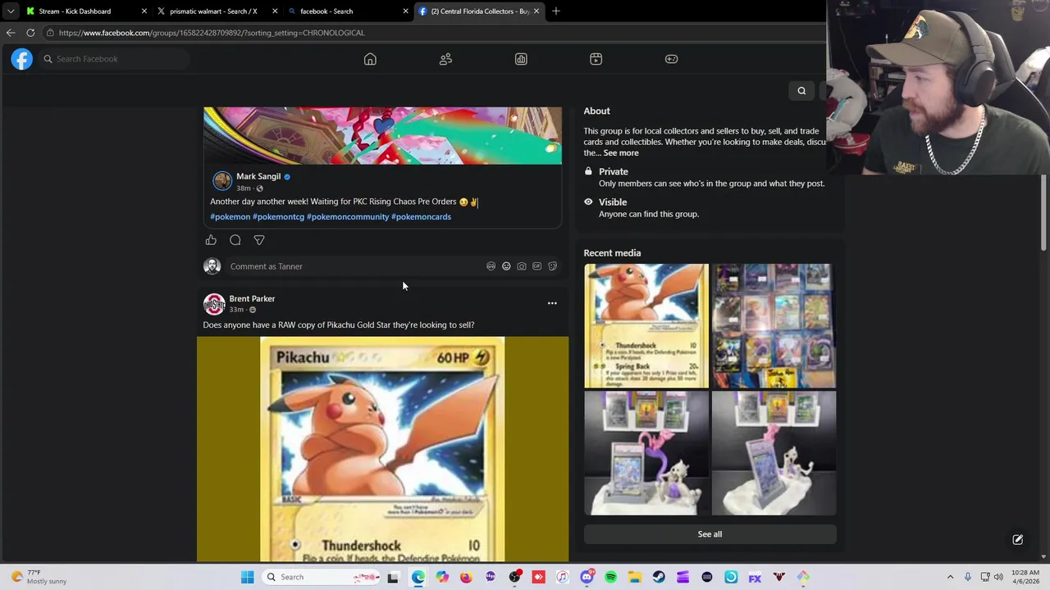The width and height of the screenshot is (1050, 590).
Task: Open the 33m timestamp on Brent's post
Action: (x=236, y=310)
